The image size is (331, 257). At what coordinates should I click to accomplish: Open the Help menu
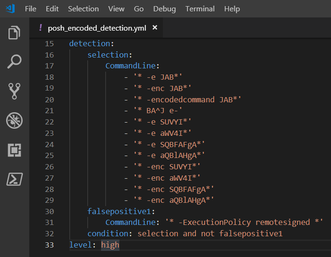(x=232, y=9)
